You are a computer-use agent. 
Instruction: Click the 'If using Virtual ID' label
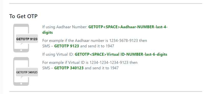pos(58,54)
